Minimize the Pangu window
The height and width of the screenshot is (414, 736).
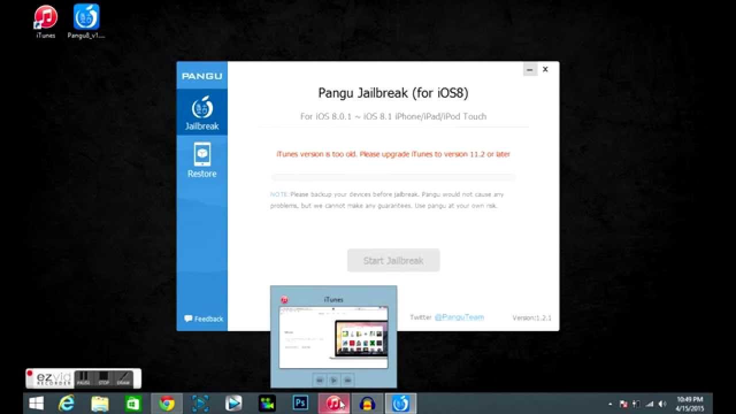pyautogui.click(x=530, y=70)
